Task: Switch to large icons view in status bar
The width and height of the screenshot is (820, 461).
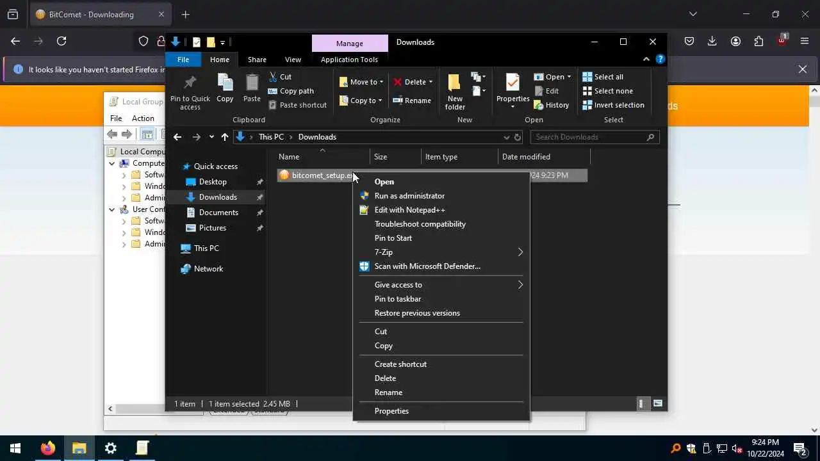Action: point(658,403)
